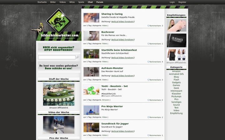Open the Aufräum-Monster thumbnail
This screenshot has width=225, height=140.
(x=91, y=72)
